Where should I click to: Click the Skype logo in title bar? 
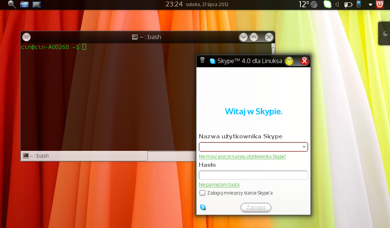(212, 61)
